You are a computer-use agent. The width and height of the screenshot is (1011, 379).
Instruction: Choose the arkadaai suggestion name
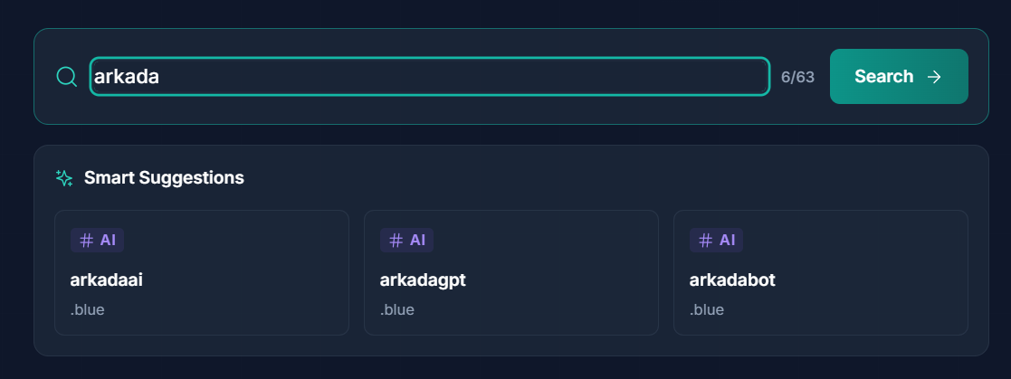pos(107,280)
